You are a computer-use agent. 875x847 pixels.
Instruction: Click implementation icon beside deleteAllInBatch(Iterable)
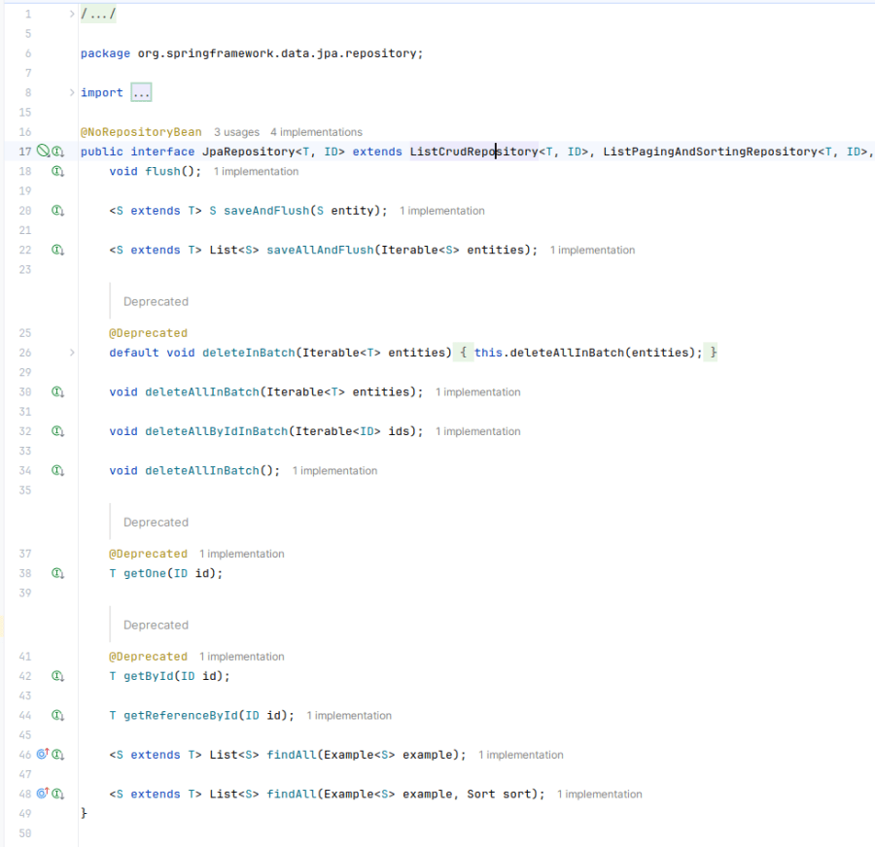coord(58,391)
